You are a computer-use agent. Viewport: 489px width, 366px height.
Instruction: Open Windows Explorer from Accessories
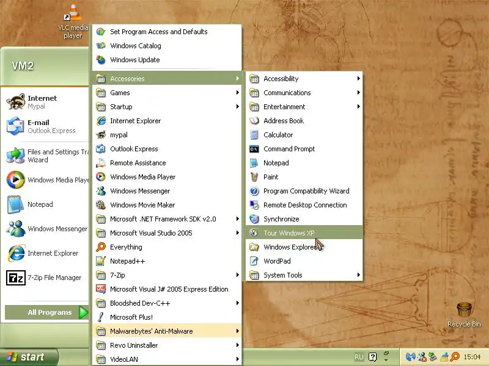(304, 247)
